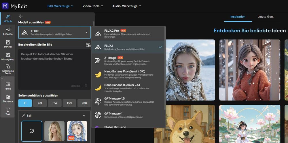Select the 1:1 aspect ratio
Image resolution: width=288 pixels, height=143 pixels.
pos(25,103)
